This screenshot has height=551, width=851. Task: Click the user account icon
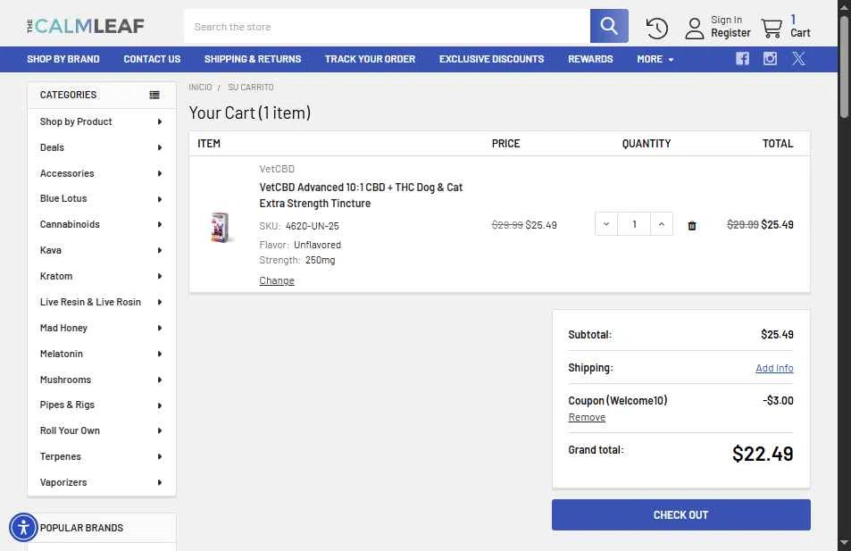(694, 29)
